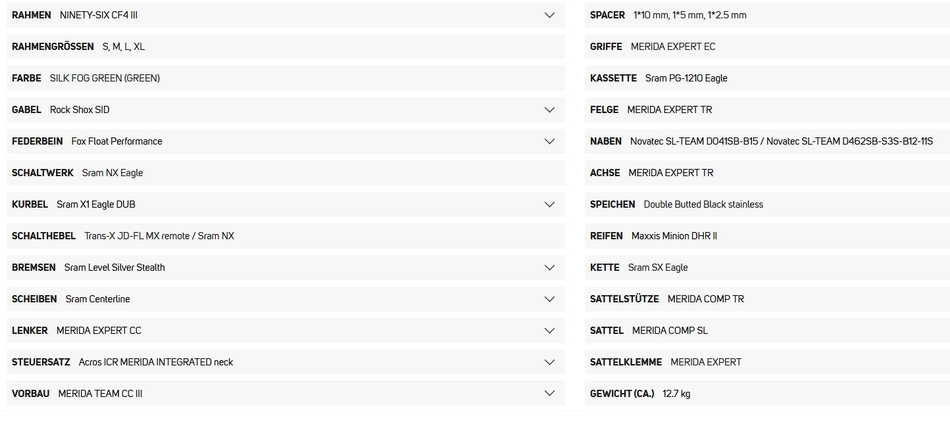Open the LENKER MERIDA EXPERT CC chevron
The height and width of the screenshot is (422, 950).
[x=550, y=331]
